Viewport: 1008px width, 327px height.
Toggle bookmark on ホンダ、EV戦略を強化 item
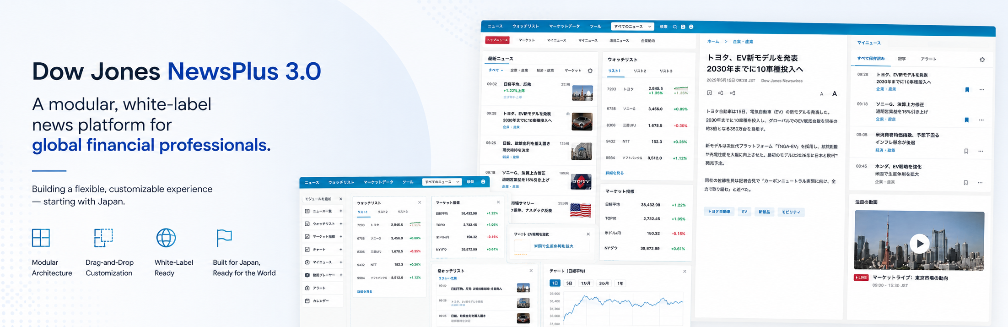[x=965, y=183]
